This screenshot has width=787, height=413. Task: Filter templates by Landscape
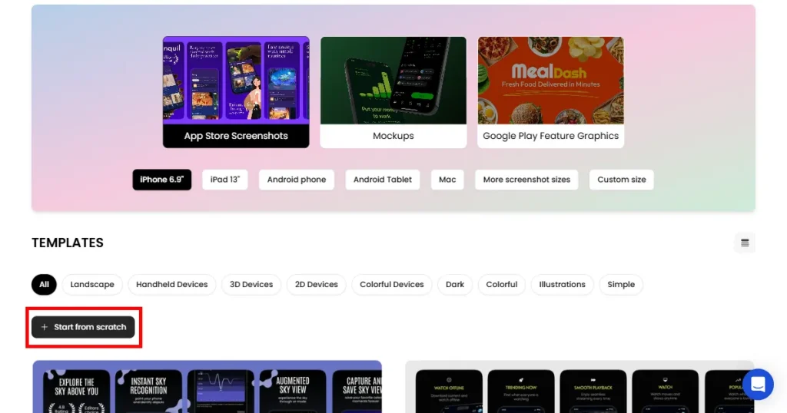(92, 285)
